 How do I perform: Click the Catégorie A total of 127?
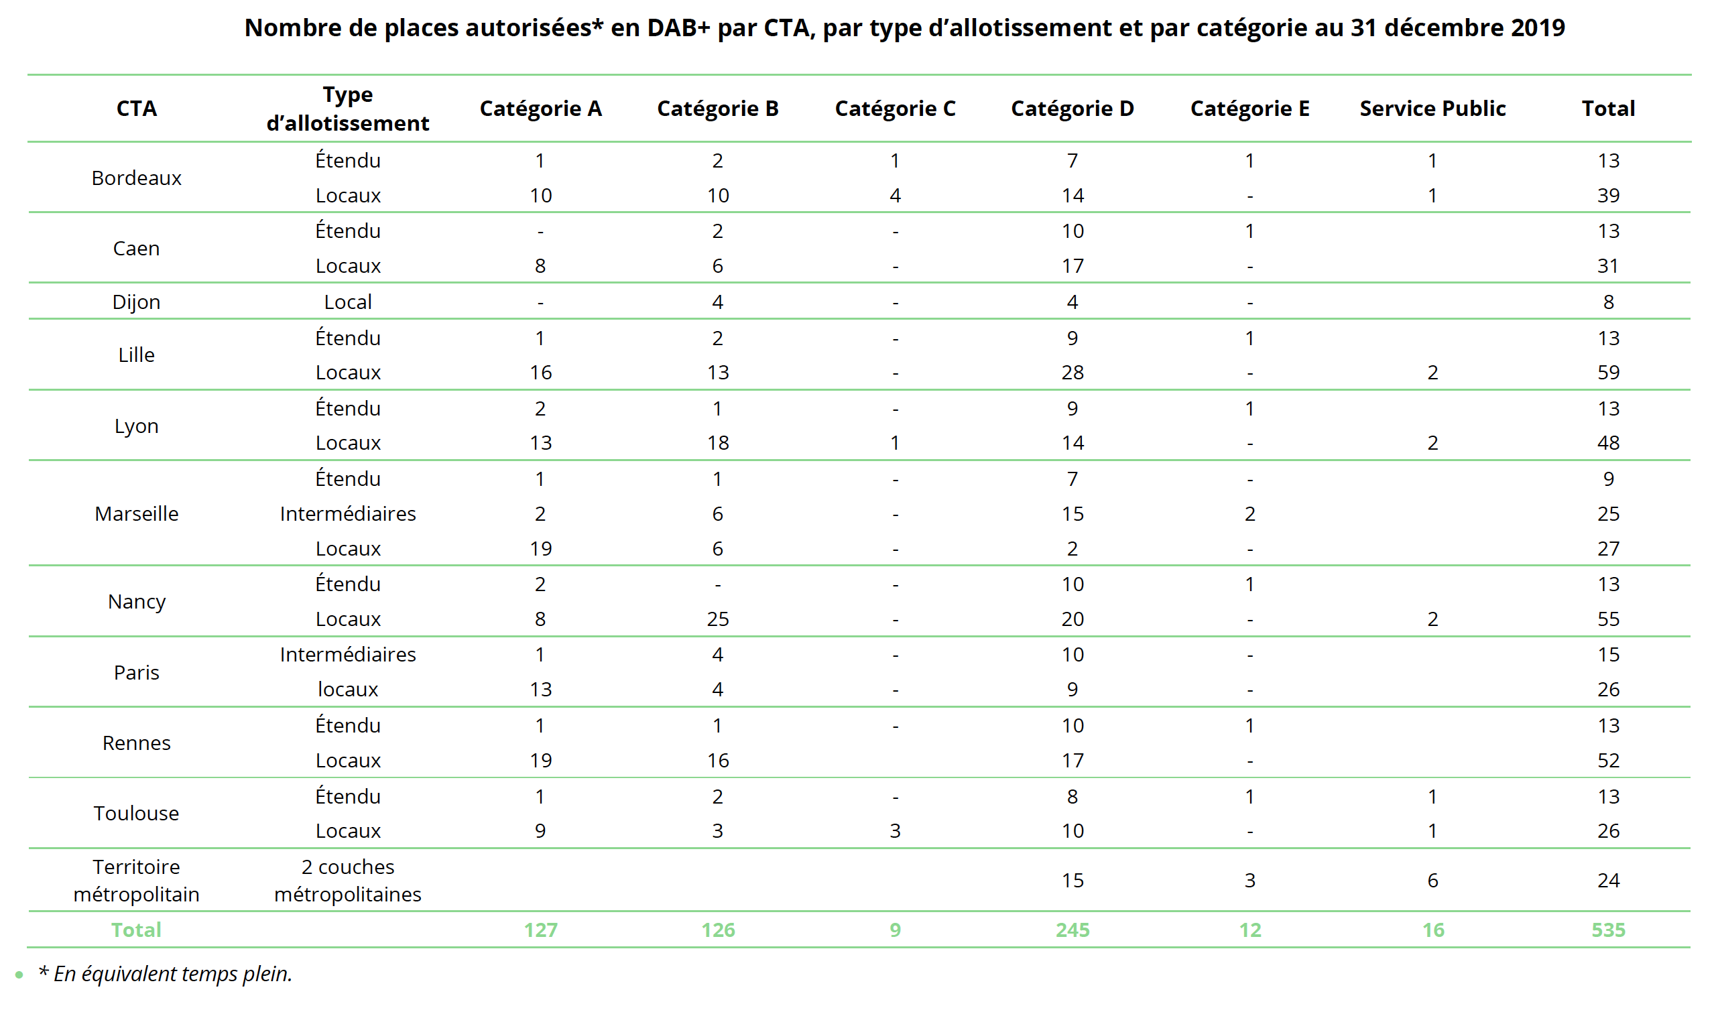(x=540, y=930)
